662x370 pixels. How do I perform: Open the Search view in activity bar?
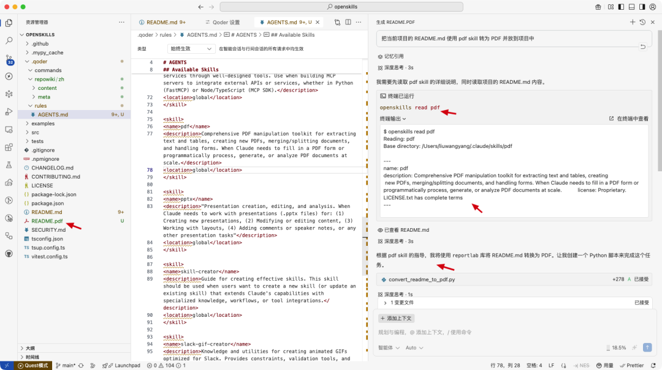[x=9, y=40]
